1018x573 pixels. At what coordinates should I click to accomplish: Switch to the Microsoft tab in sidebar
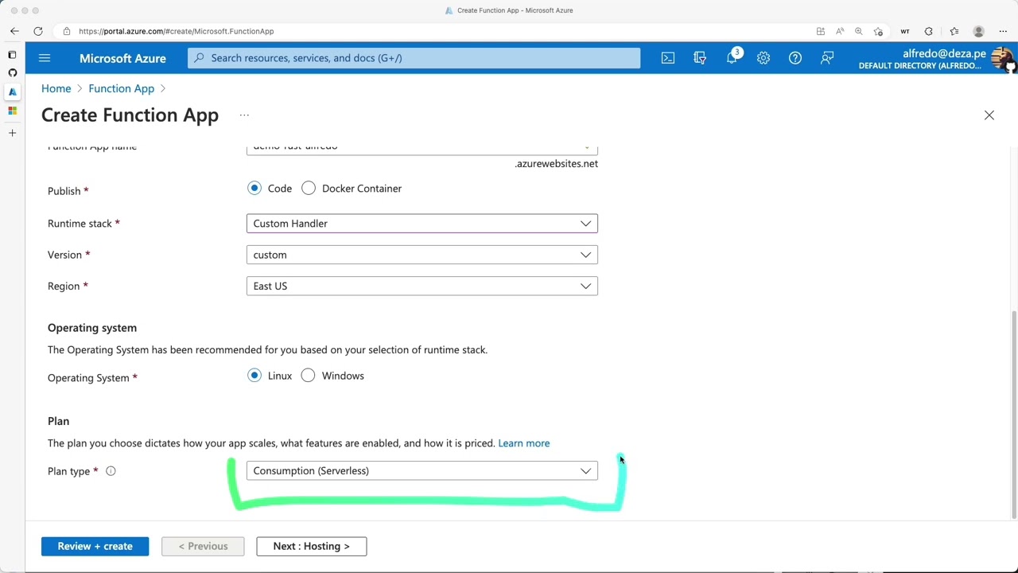(12, 111)
